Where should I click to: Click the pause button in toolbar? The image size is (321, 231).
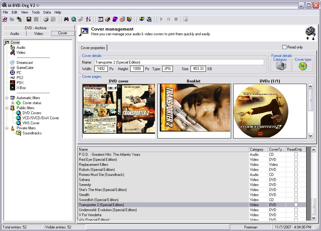click(169, 19)
